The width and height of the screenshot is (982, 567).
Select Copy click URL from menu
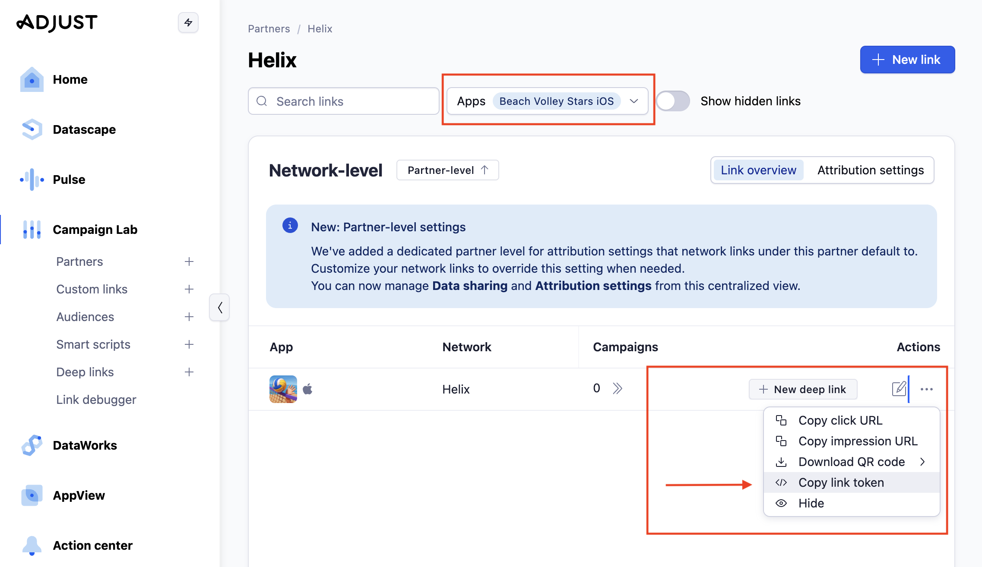[x=852, y=420]
